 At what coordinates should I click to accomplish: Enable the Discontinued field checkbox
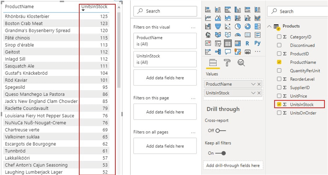[x=279, y=45]
